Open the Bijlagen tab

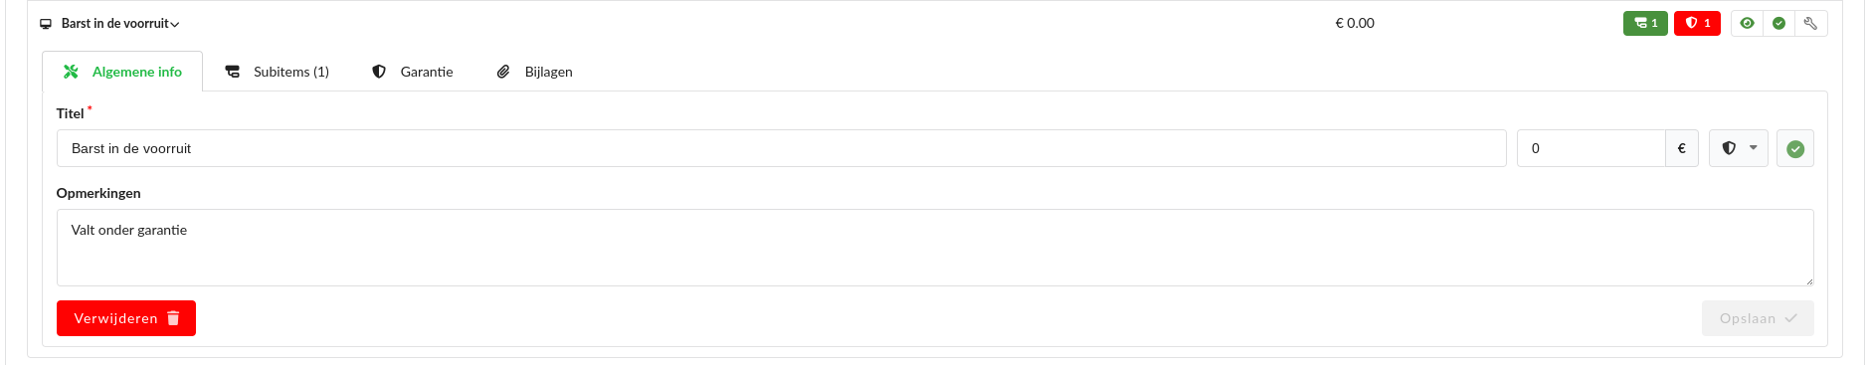[535, 72]
